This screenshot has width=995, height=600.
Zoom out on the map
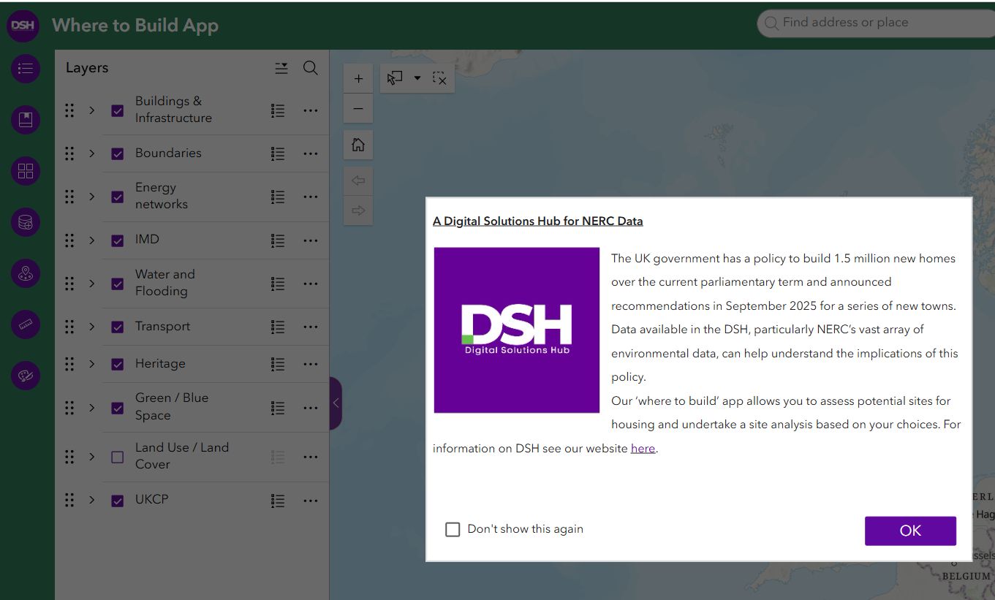(358, 109)
